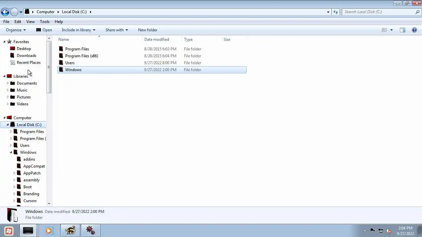Select the Windows folder icon in file list
The image size is (422, 237).
pos(61,70)
